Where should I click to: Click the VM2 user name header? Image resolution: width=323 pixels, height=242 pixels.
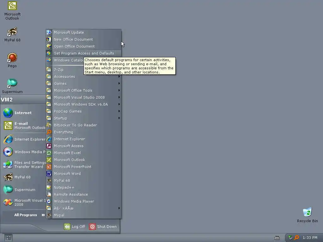pos(7,100)
